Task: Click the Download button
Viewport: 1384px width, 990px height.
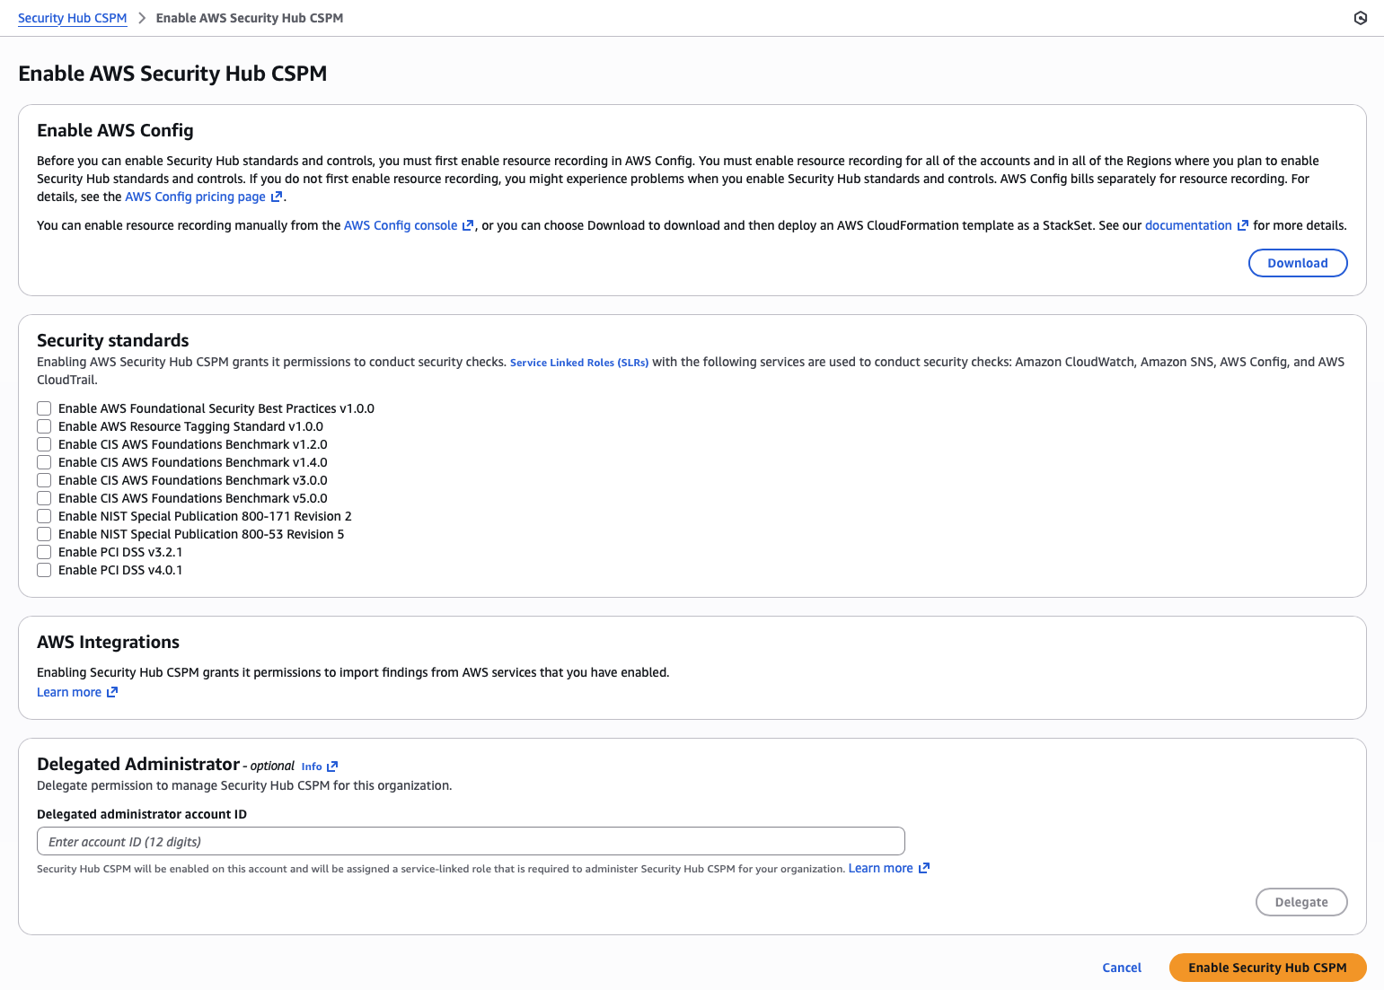Action: pos(1297,263)
